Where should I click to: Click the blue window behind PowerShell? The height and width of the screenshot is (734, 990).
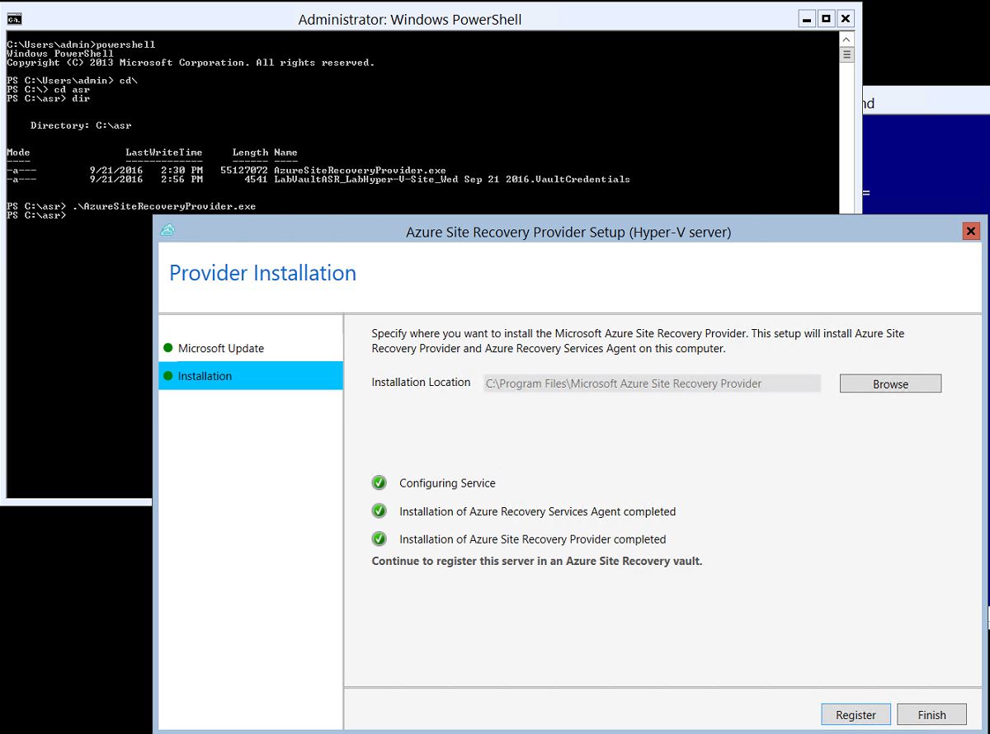pyautogui.click(x=924, y=165)
